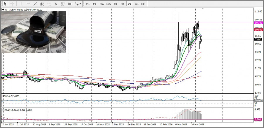
Task: Click the oil barrel image thumbnail
Action: pyautogui.click(x=34, y=32)
